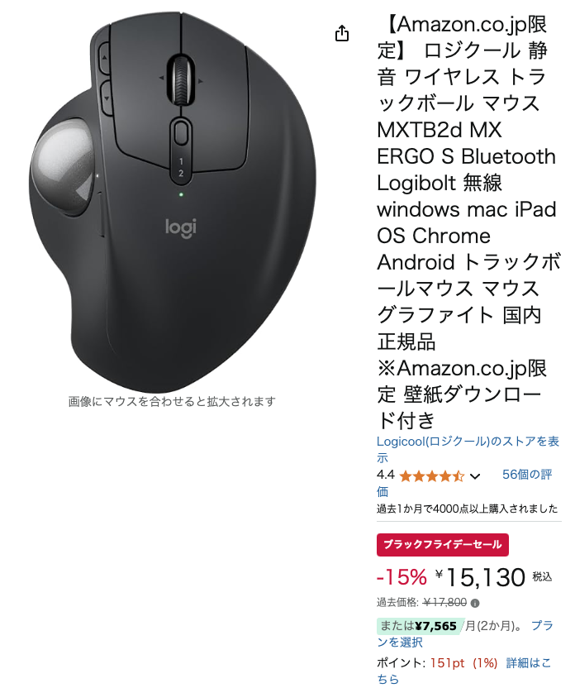Click the 税込 tax label beside price
575x688 pixels.
click(x=542, y=576)
